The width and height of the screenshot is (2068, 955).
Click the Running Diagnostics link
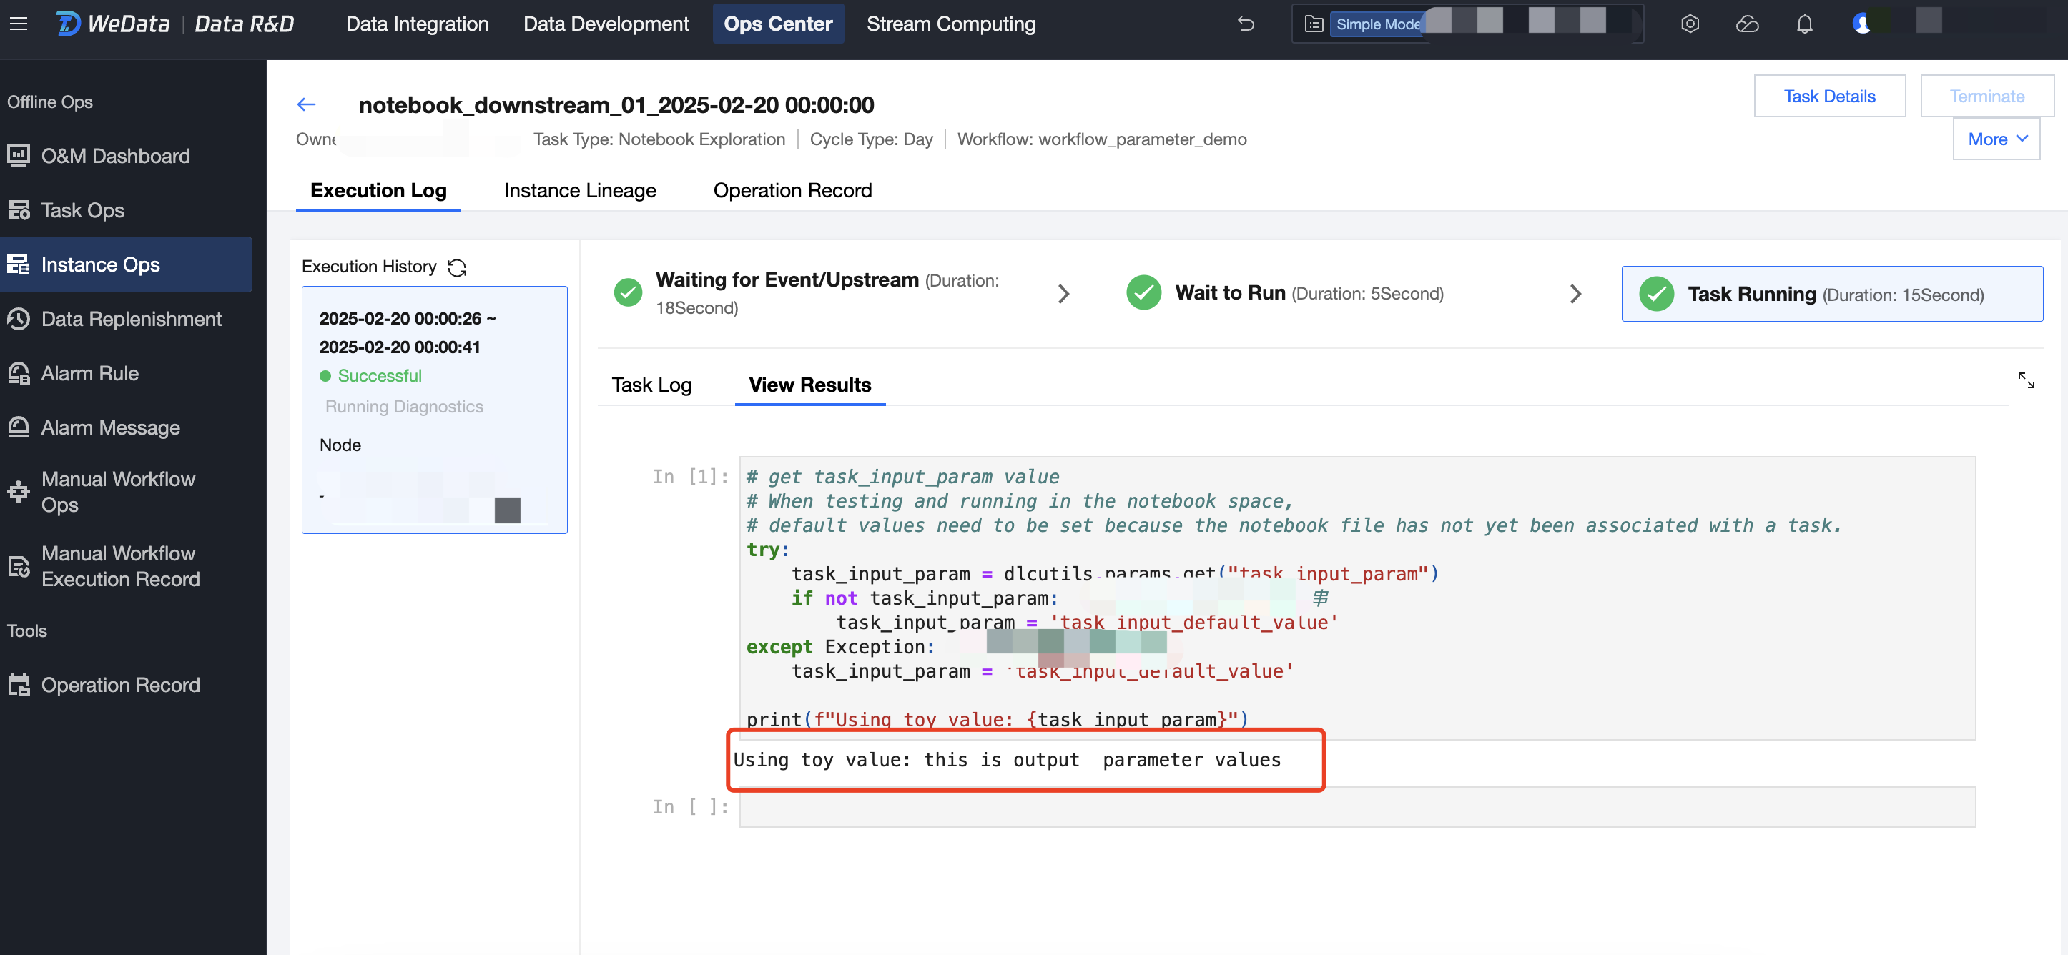(x=404, y=407)
